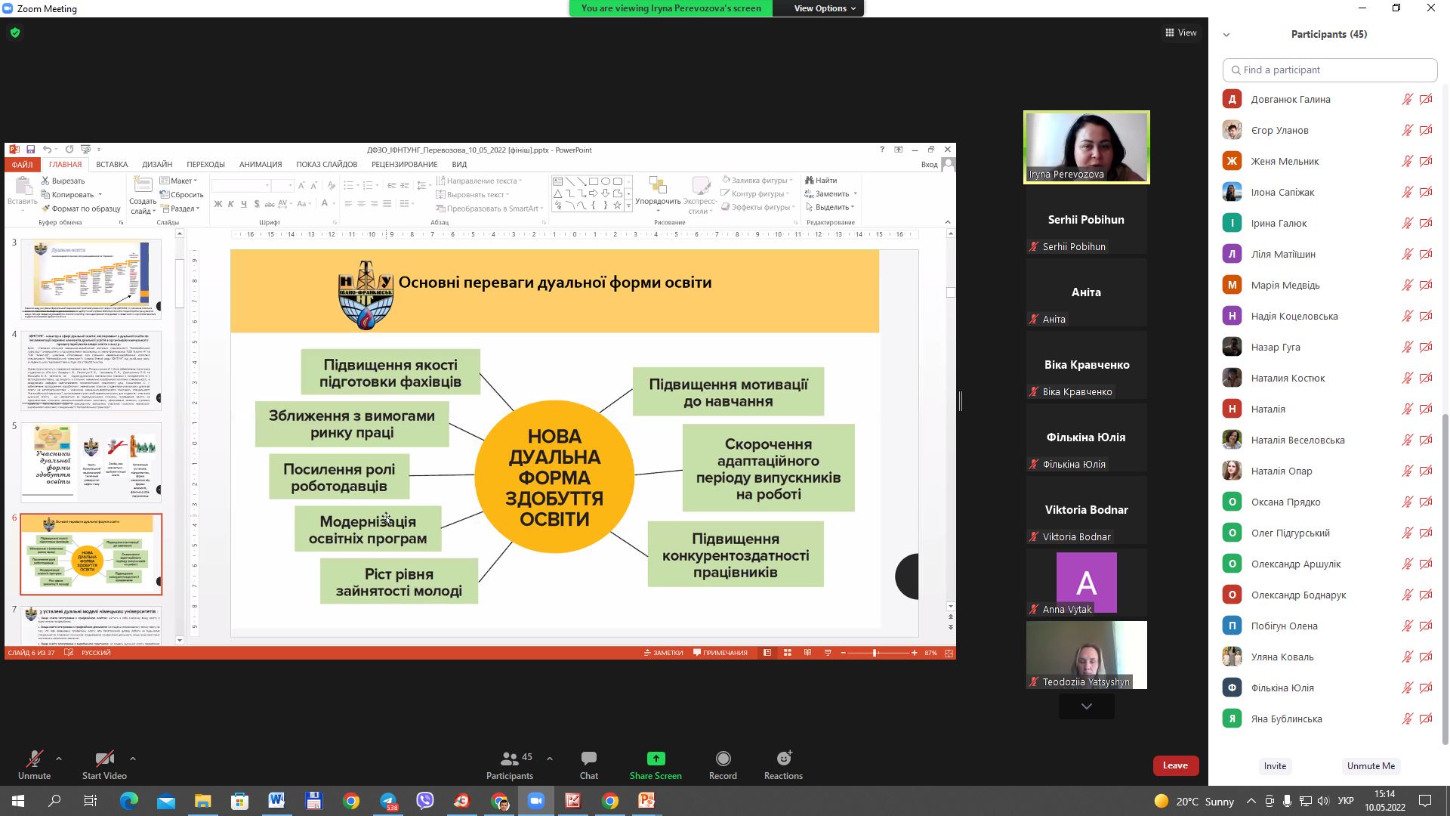Open audio options arrow beside Unmute

[59, 759]
